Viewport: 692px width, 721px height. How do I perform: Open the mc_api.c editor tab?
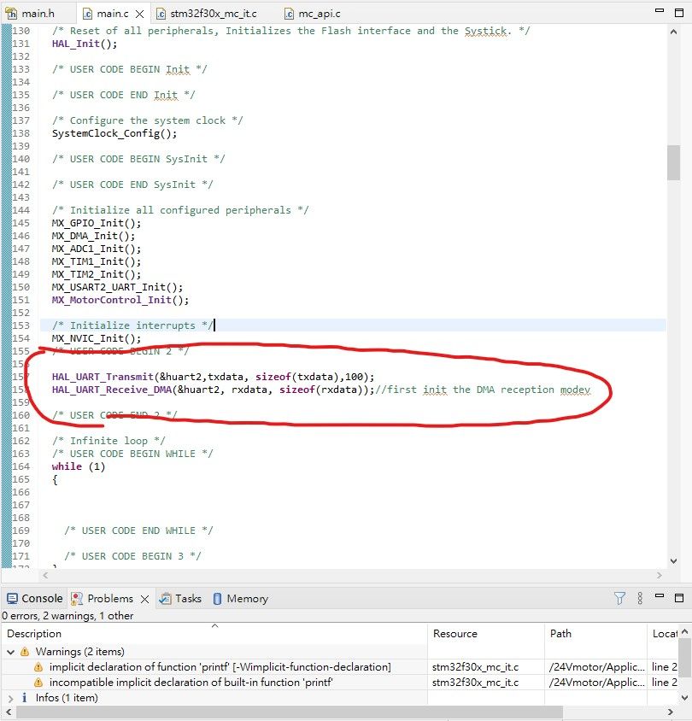(x=313, y=14)
